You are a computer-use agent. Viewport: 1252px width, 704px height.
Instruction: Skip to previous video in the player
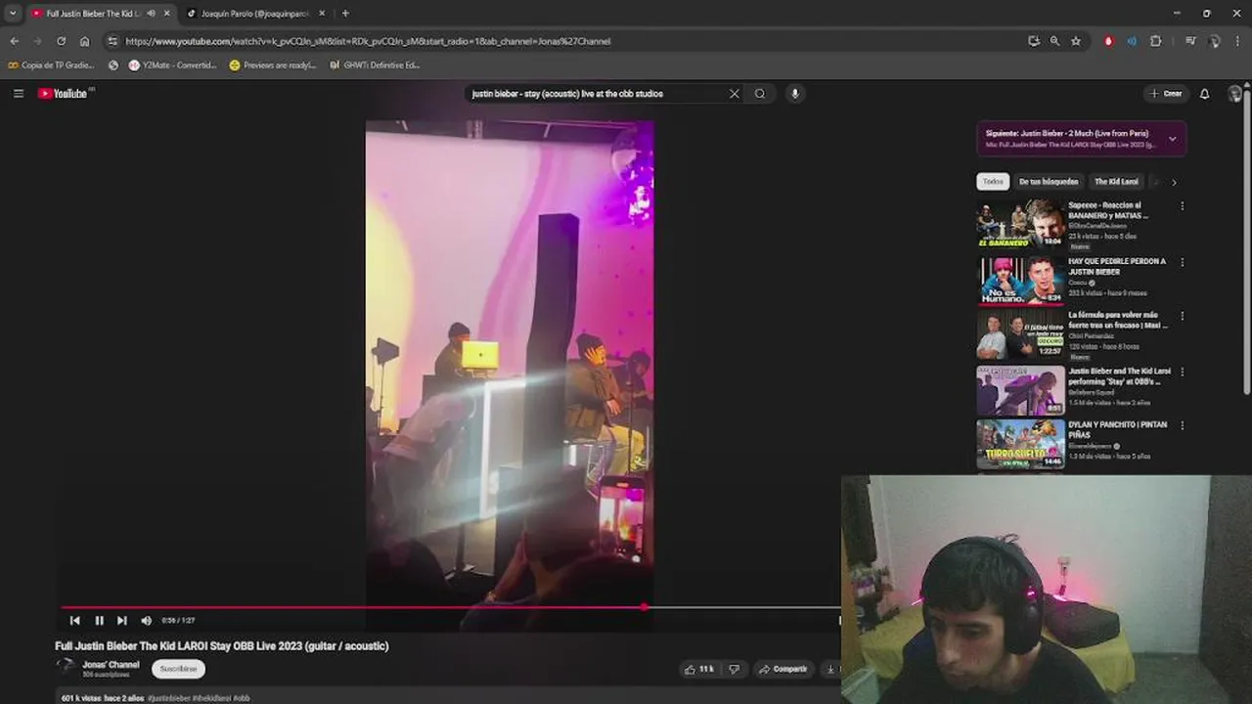pyautogui.click(x=74, y=620)
